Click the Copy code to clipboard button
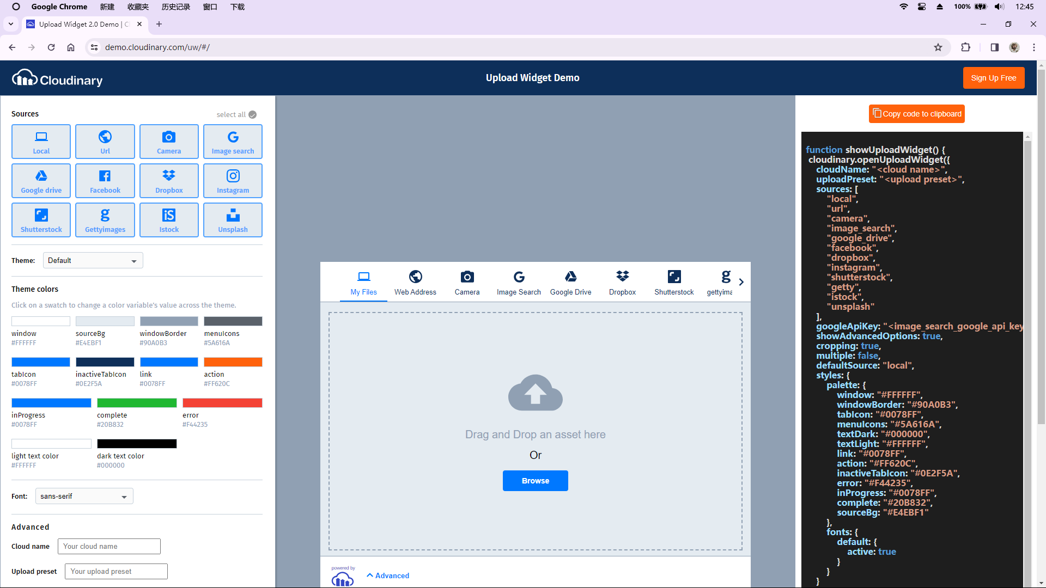 917,113
